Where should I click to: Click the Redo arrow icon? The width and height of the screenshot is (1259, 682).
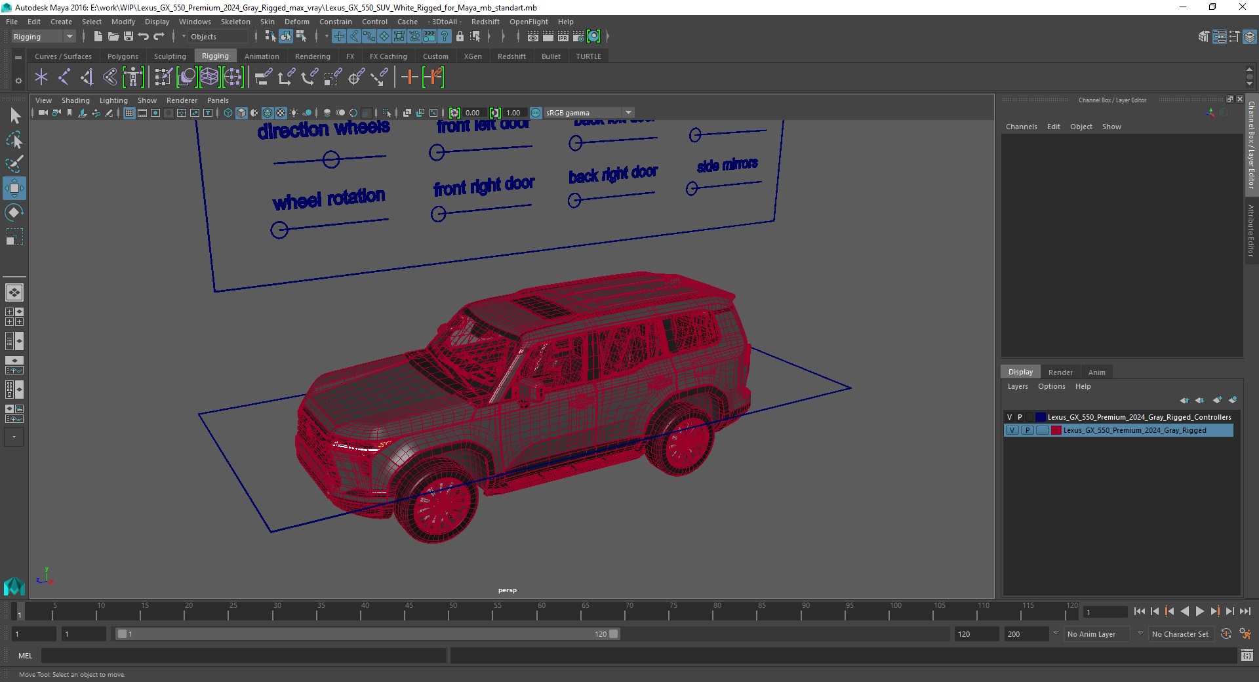159,37
